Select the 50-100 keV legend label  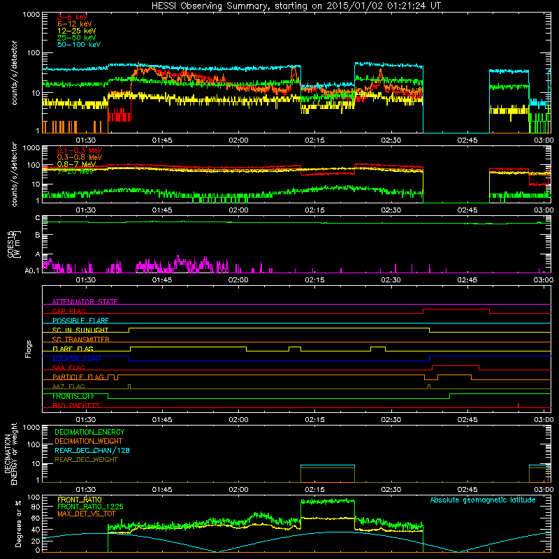(79, 44)
